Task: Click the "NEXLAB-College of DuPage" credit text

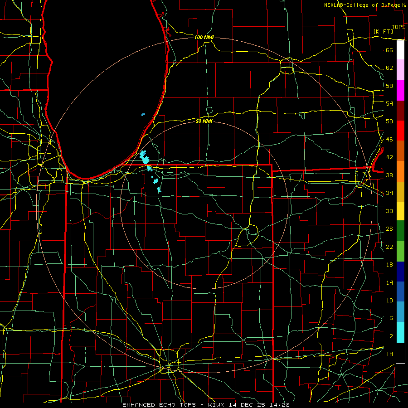Action: 363,5
